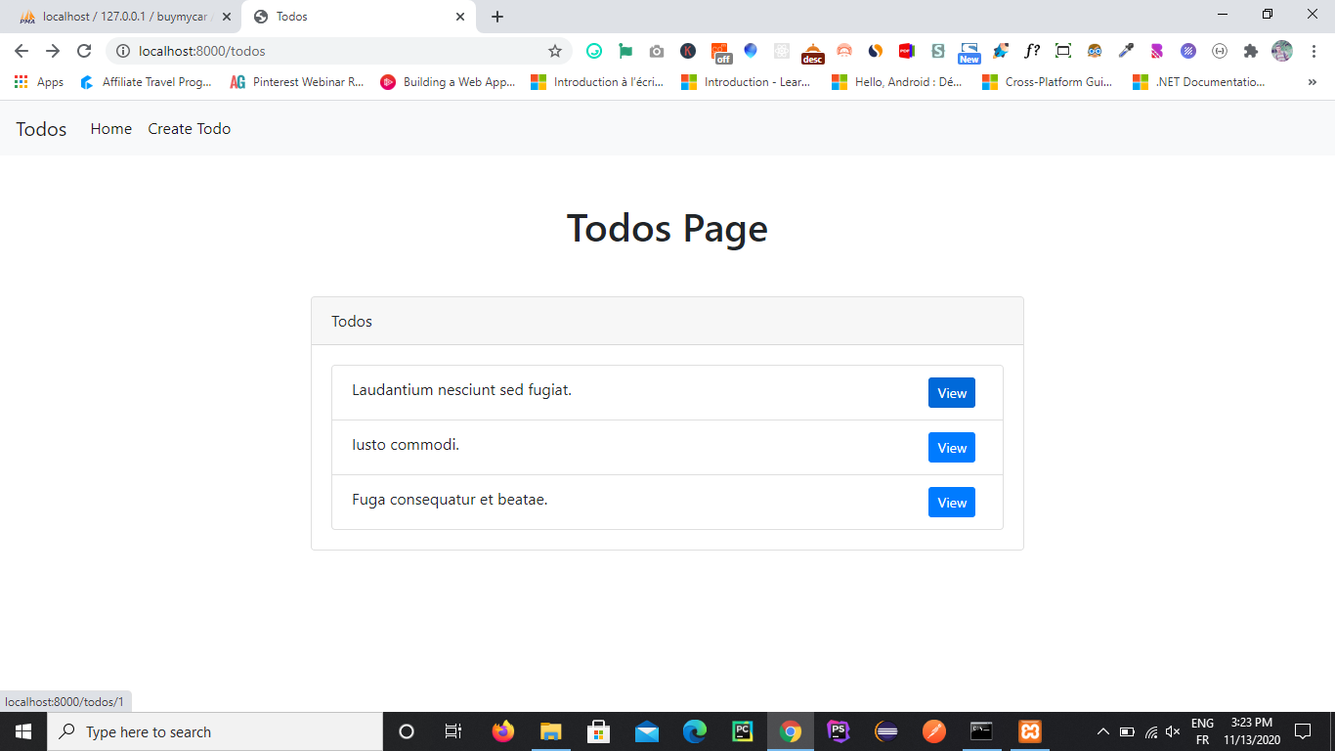1335x751 pixels.
Task: Click the orange extension icon with 'off' badge
Action: click(x=720, y=52)
